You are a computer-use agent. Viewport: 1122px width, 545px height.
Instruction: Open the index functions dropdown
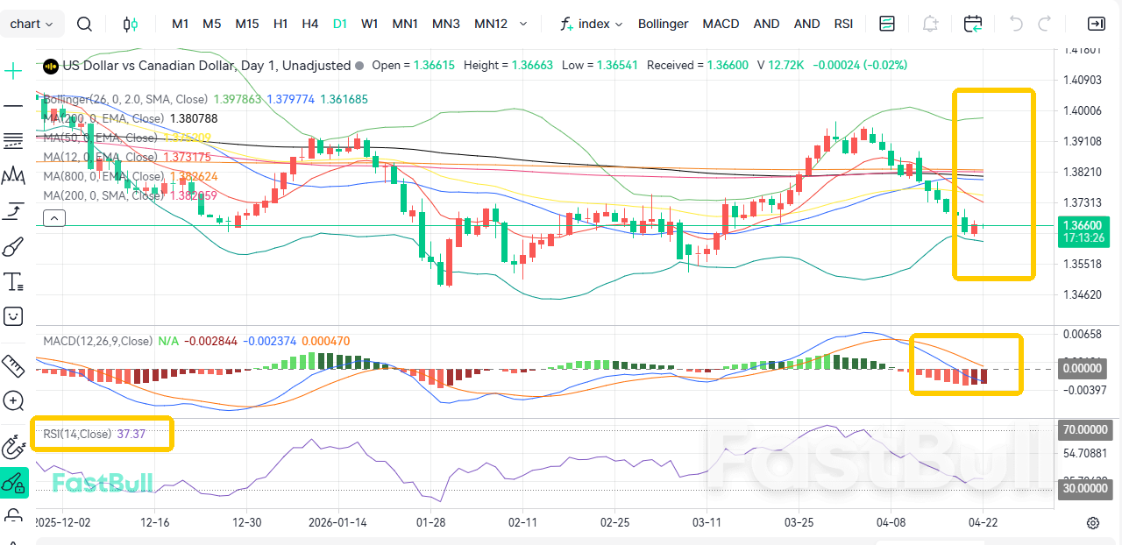coord(592,24)
